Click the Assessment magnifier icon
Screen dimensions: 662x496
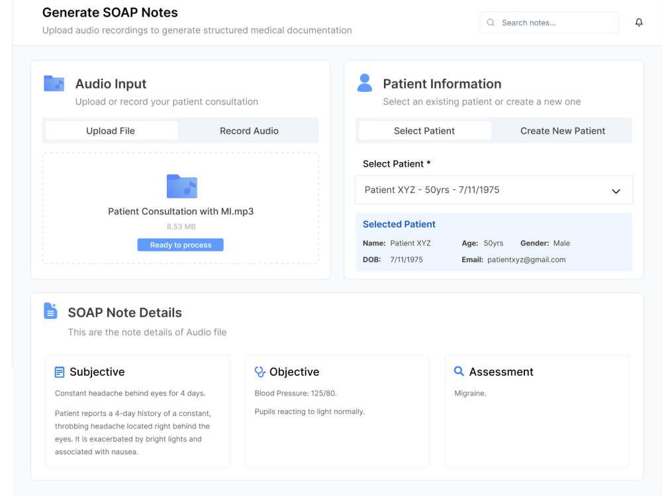click(x=459, y=371)
